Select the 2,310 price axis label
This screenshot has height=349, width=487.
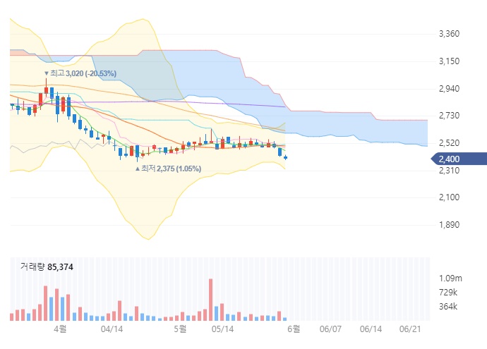[449, 171]
